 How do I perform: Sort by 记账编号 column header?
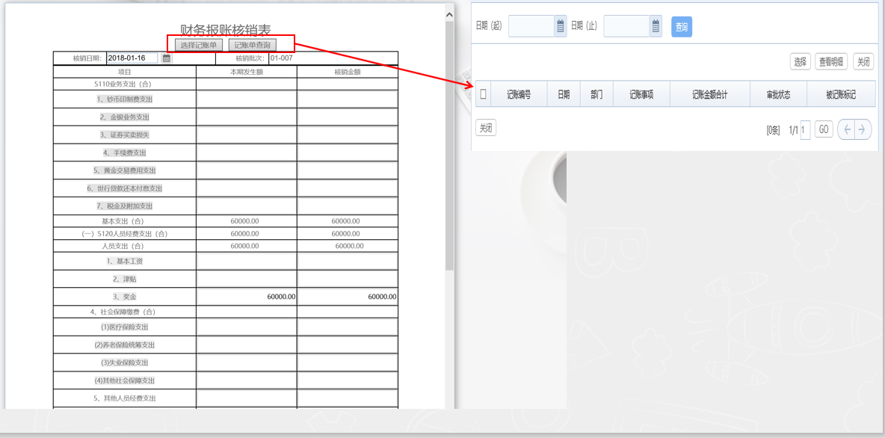point(519,95)
